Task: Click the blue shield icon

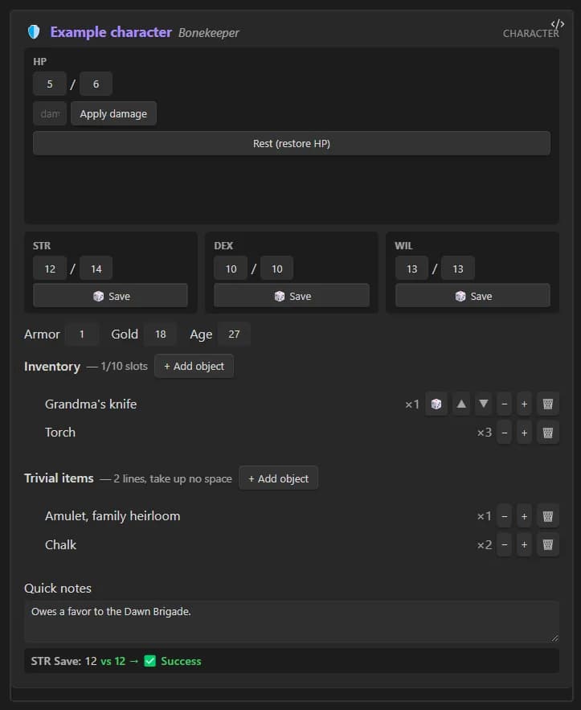Action: click(34, 32)
